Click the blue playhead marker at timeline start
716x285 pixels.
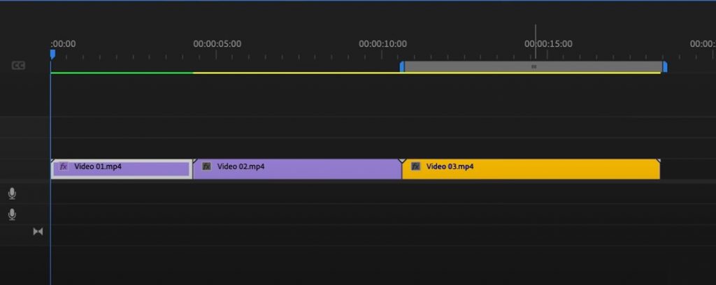[x=52, y=54]
